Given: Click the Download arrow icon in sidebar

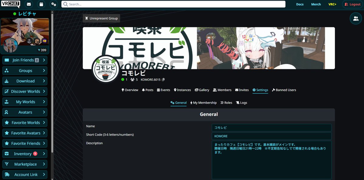Looking at the screenshot, I should point(6,81).
